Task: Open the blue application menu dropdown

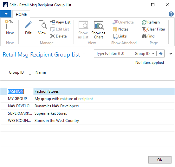Action: [6, 14]
